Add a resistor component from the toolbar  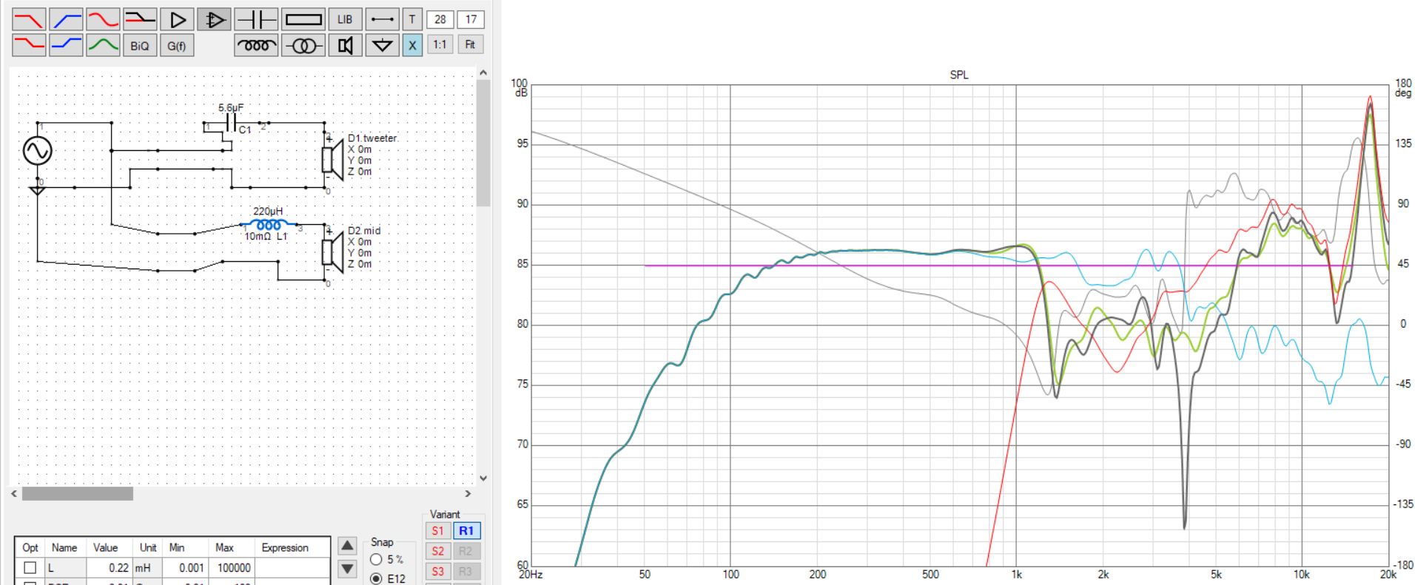pyautogui.click(x=303, y=19)
